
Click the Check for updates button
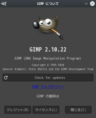coord(48,78)
